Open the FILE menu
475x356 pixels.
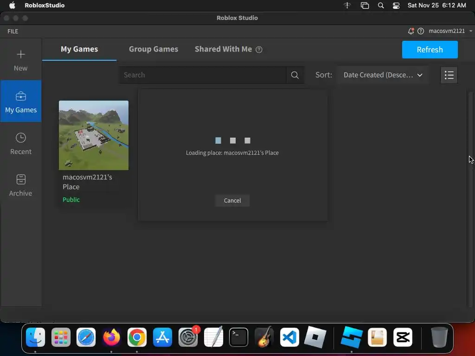point(13,31)
